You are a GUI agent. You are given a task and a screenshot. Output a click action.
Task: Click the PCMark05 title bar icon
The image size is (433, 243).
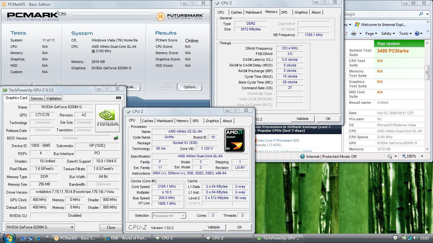4,4
